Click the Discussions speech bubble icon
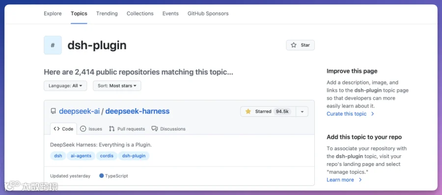 click(x=155, y=129)
